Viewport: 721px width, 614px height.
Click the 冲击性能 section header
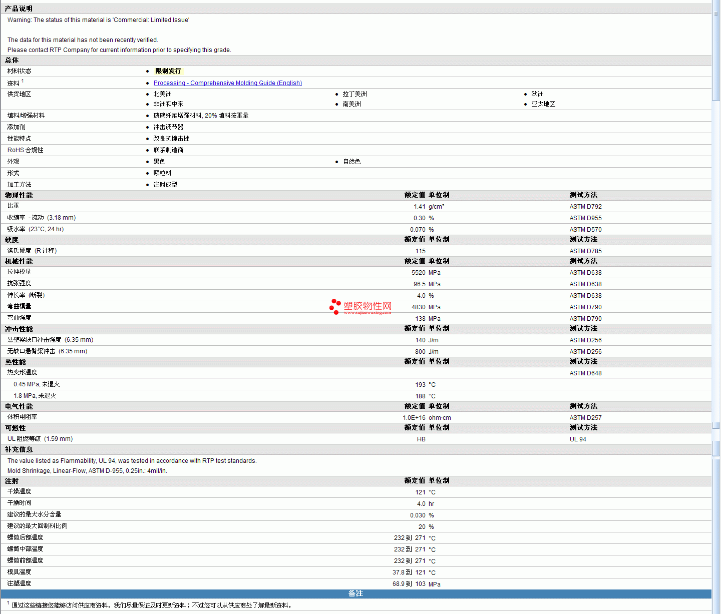point(19,329)
